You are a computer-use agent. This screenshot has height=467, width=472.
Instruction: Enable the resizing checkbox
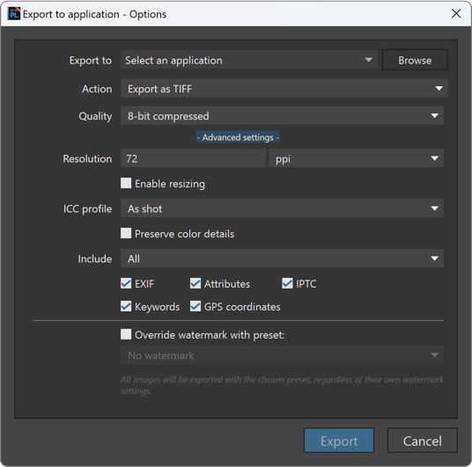click(x=126, y=183)
